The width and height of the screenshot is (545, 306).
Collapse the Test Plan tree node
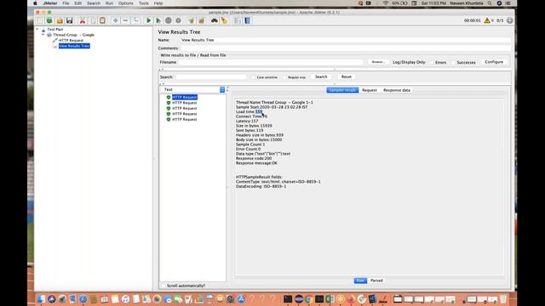click(37, 30)
